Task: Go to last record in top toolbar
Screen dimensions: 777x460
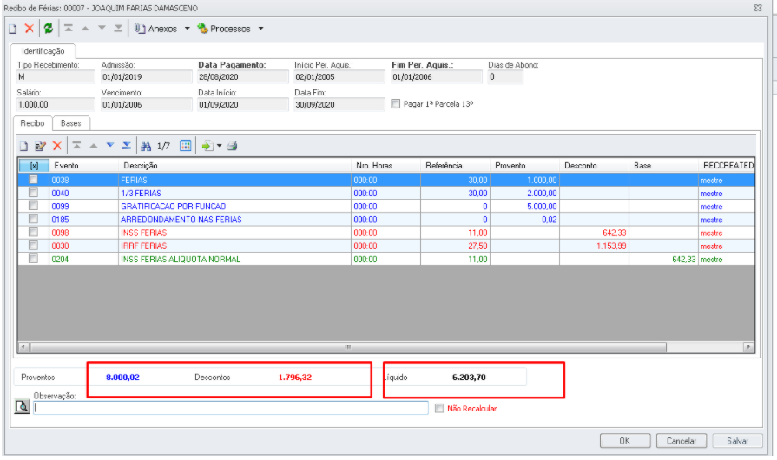Action: pos(118,29)
